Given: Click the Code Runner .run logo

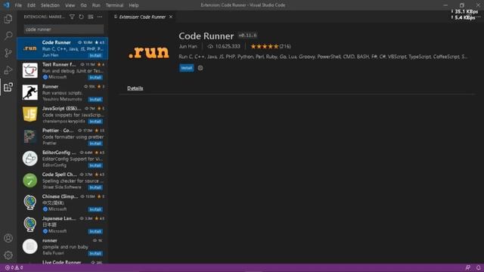Looking at the screenshot, I should (149, 52).
